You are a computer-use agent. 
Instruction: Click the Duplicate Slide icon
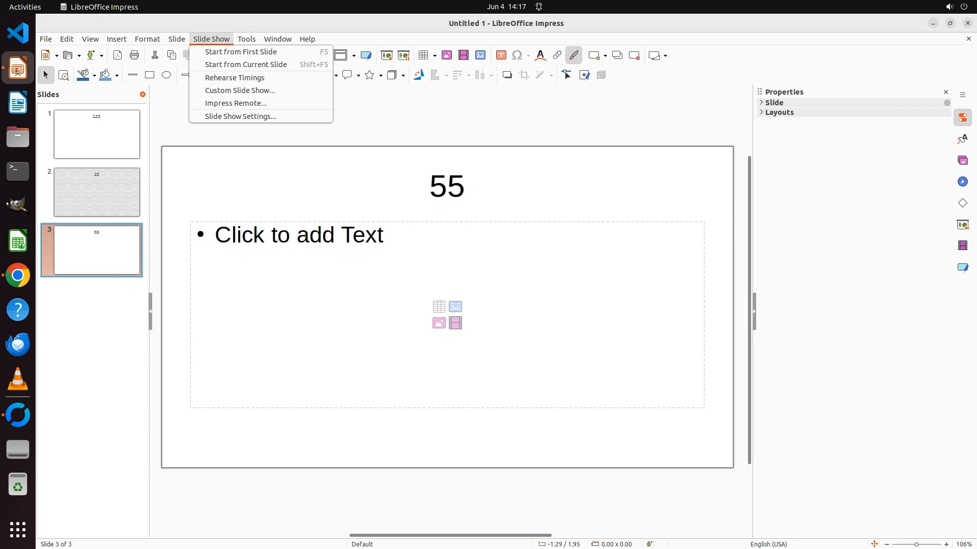(x=617, y=55)
